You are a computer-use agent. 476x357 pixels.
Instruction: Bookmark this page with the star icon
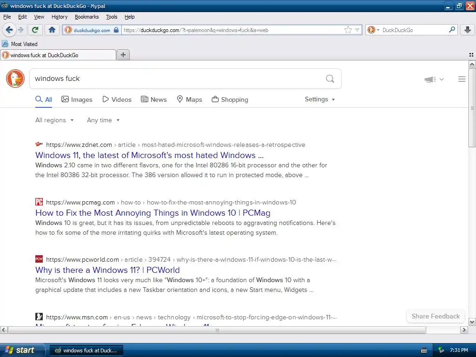tap(348, 30)
